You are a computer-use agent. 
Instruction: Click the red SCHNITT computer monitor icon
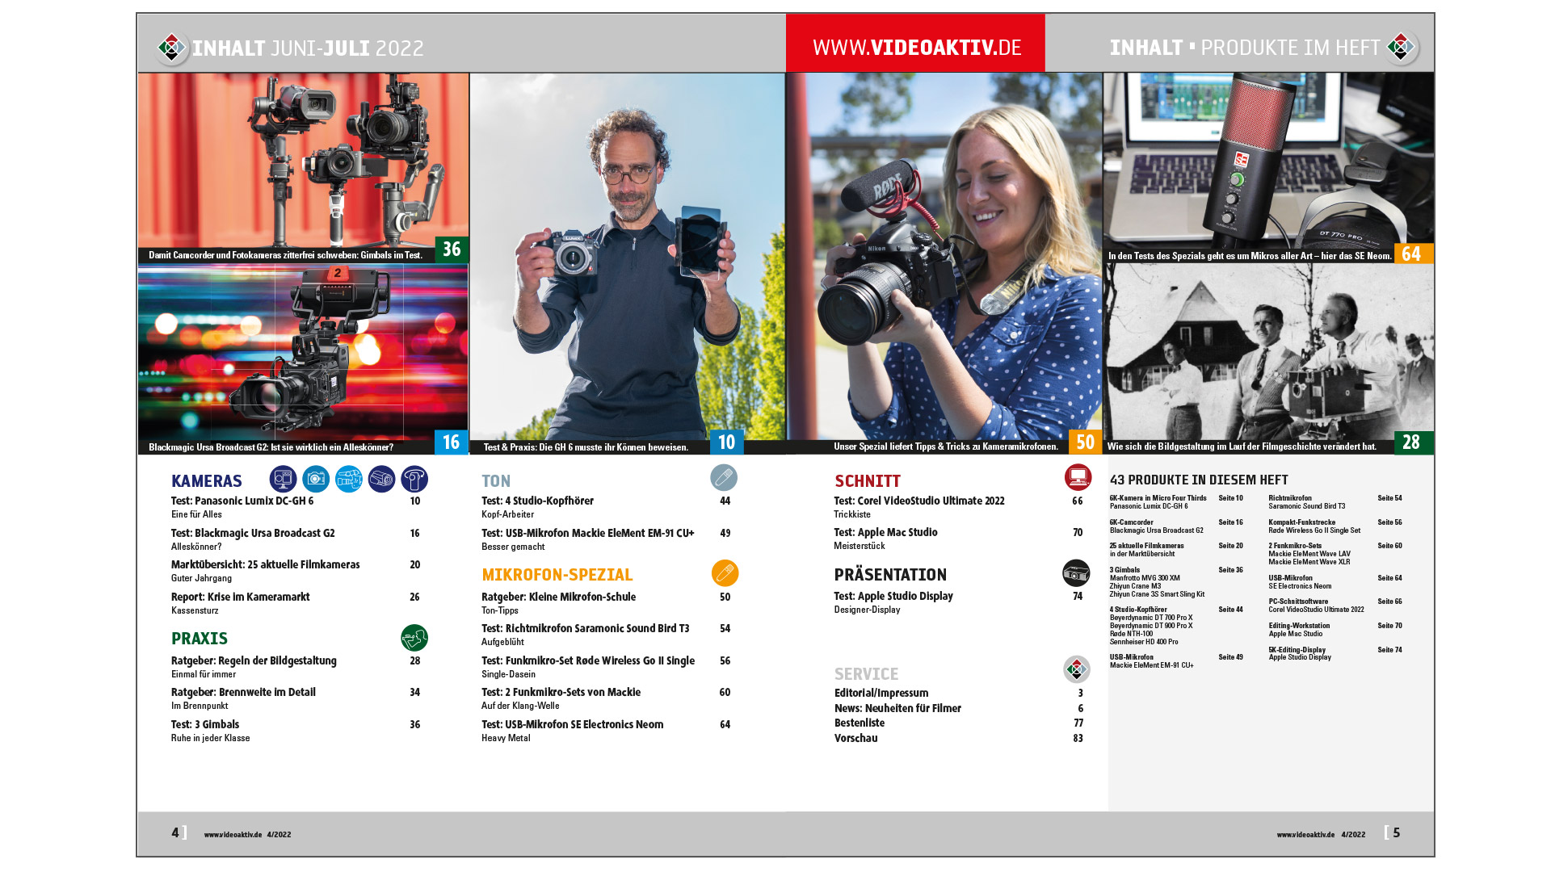coord(1078,477)
